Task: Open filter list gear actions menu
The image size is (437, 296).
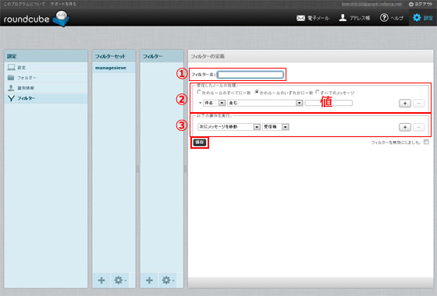Action: tap(168, 280)
